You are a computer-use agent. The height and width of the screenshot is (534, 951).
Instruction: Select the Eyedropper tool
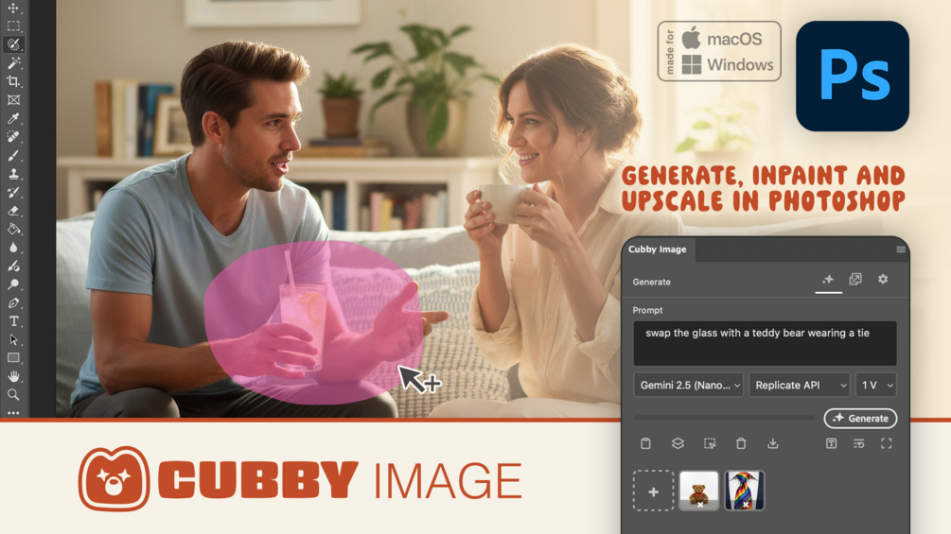click(13, 118)
